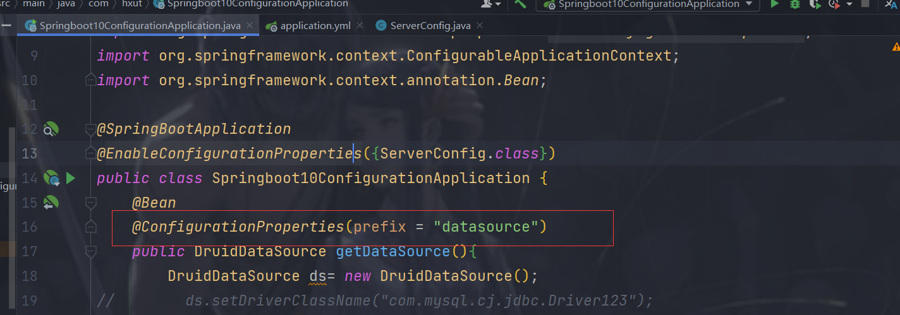Click @SpringBootApplication annotation text

click(x=194, y=129)
